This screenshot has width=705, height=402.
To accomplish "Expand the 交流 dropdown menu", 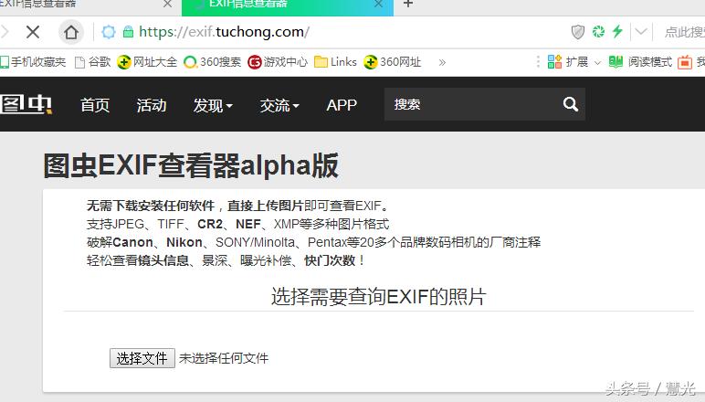I will (x=279, y=105).
